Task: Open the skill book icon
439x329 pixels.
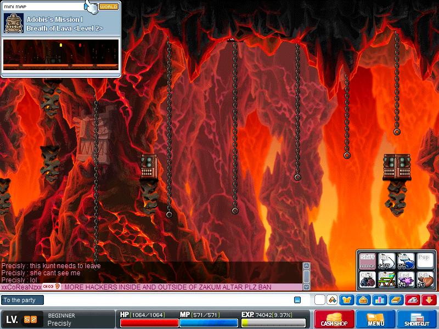Action: pos(396,300)
